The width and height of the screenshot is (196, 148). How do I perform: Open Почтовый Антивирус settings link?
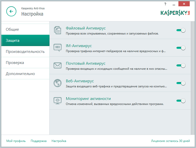coord(86,63)
